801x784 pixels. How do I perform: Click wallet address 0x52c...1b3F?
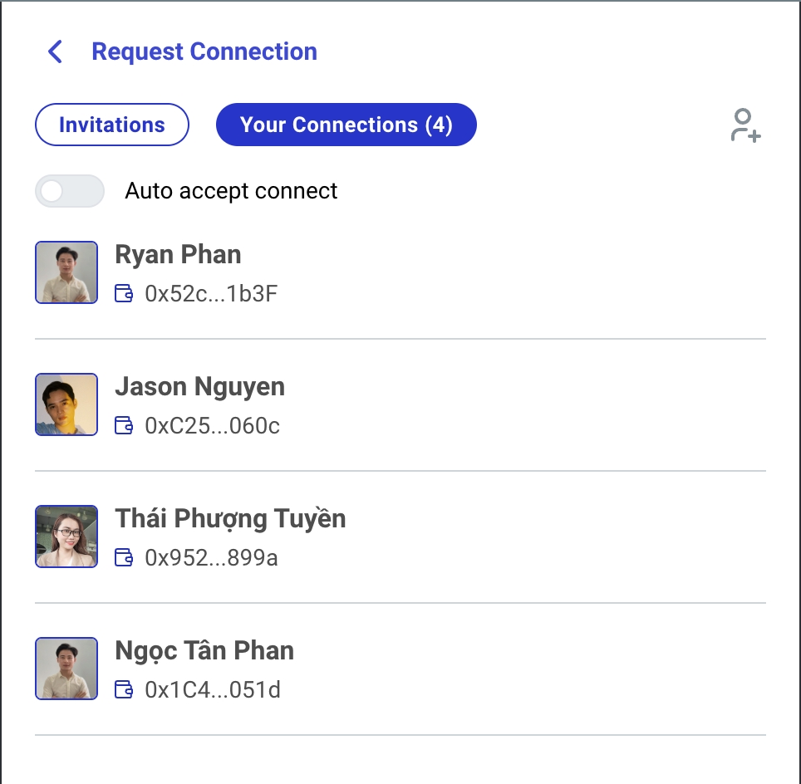211,294
